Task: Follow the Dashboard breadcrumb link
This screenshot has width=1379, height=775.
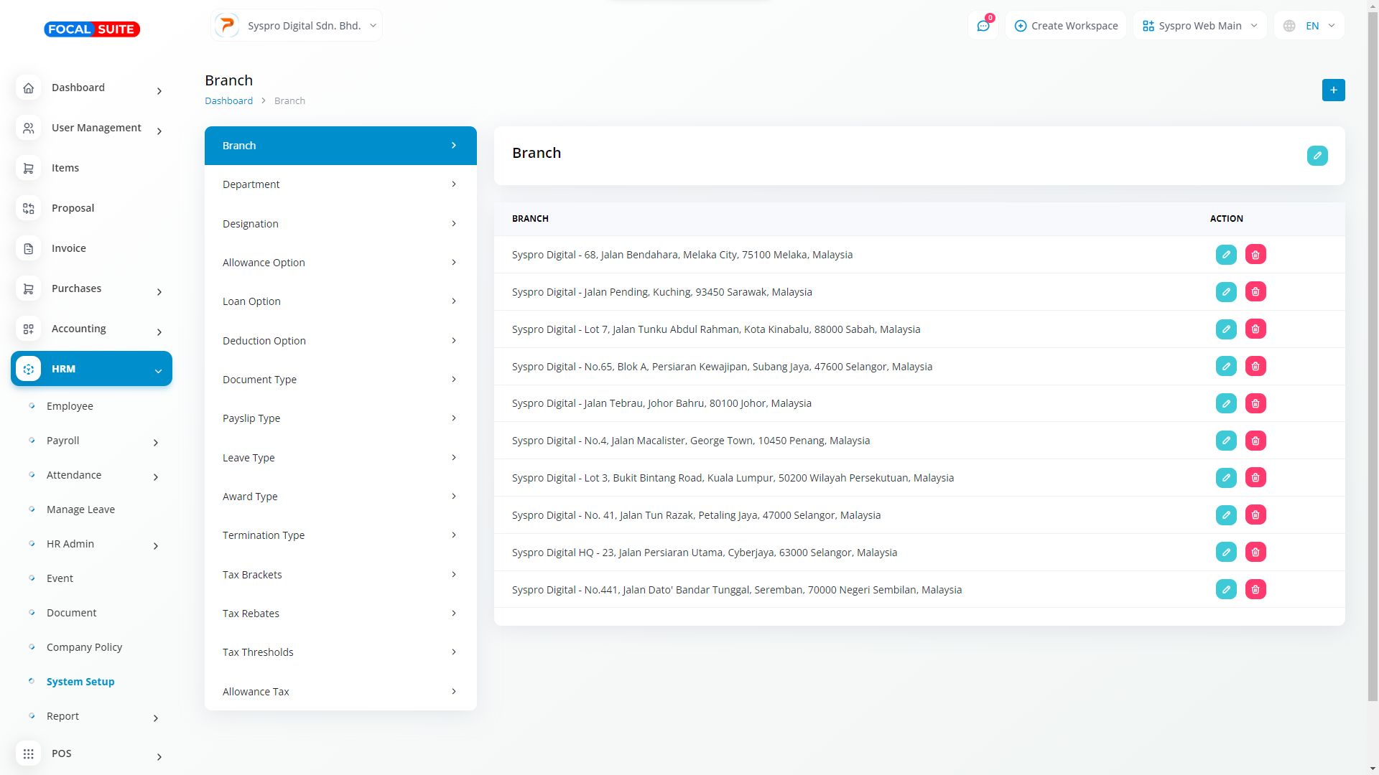Action: 228,100
